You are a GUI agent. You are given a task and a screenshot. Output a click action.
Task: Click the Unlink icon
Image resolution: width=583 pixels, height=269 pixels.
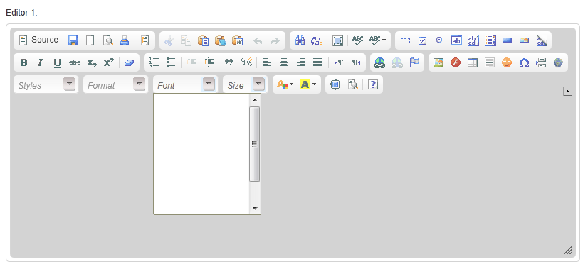(x=397, y=62)
